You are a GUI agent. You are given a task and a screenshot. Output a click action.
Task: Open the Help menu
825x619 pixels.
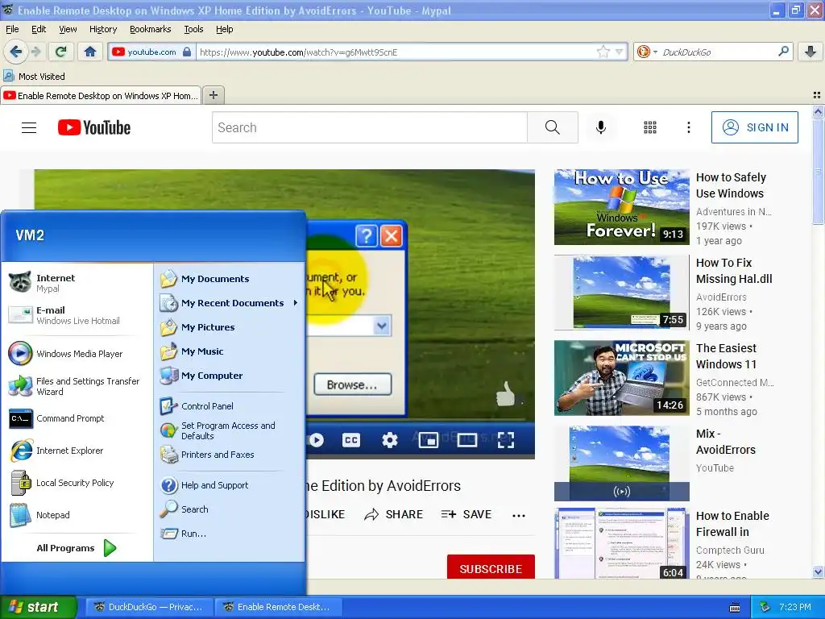pyautogui.click(x=225, y=29)
